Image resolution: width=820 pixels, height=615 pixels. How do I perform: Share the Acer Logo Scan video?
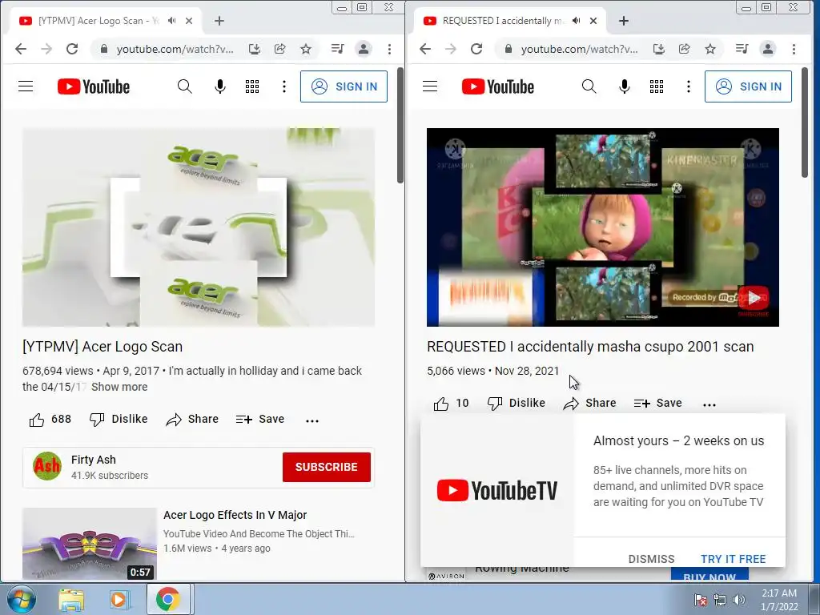coord(192,420)
